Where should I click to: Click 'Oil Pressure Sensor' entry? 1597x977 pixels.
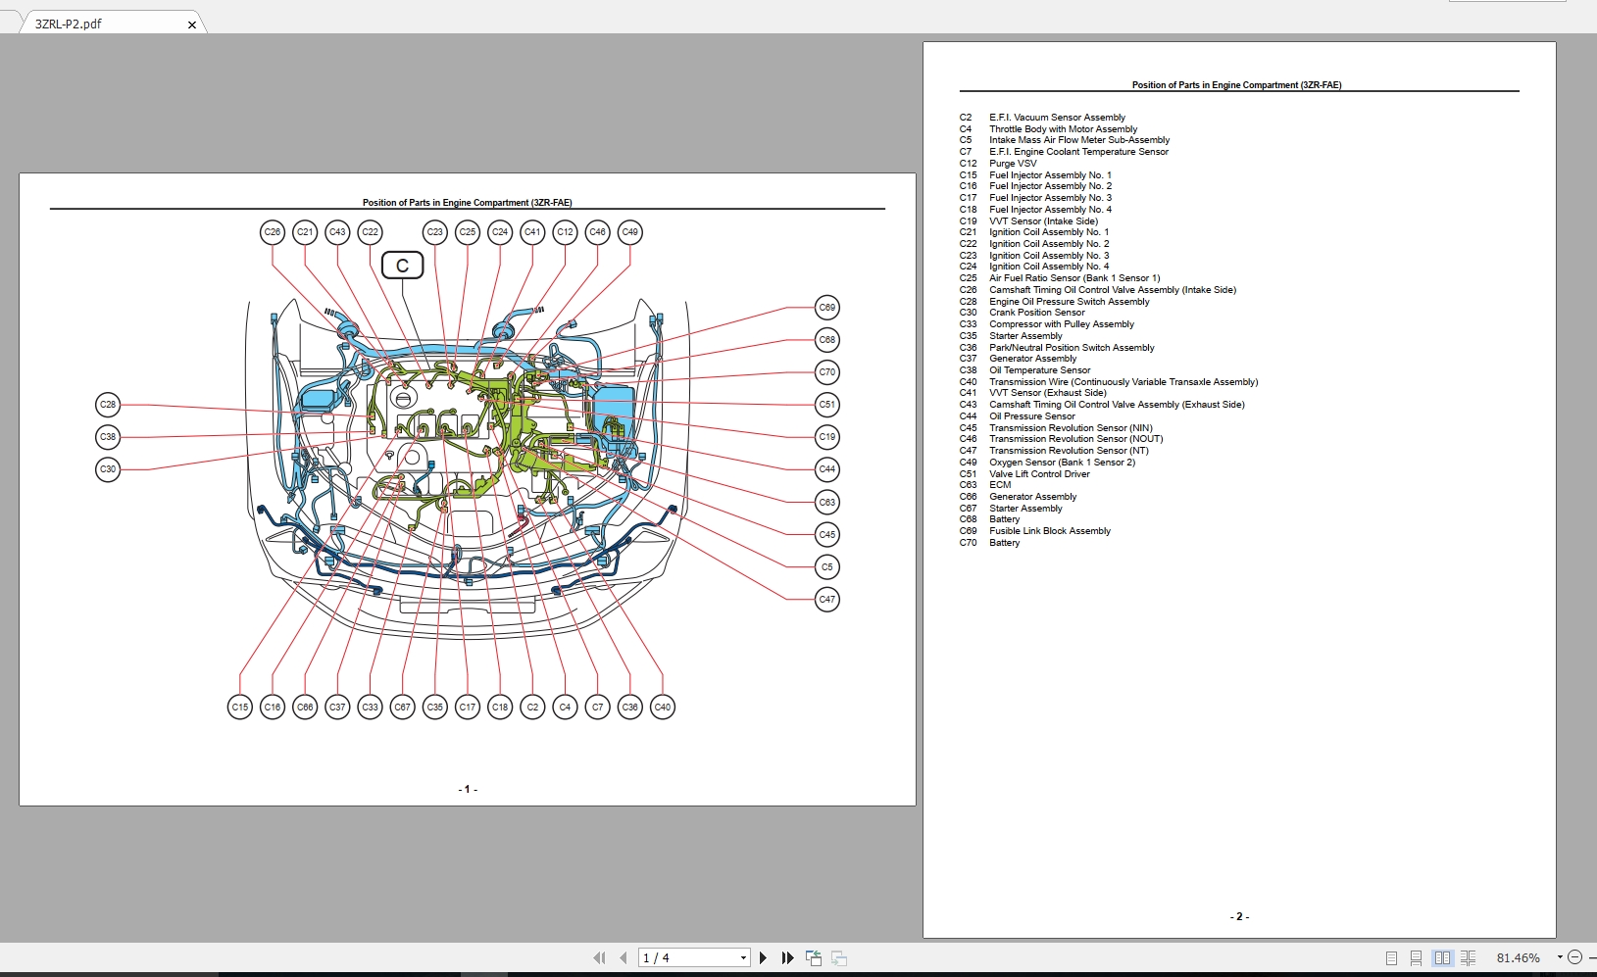(1032, 416)
